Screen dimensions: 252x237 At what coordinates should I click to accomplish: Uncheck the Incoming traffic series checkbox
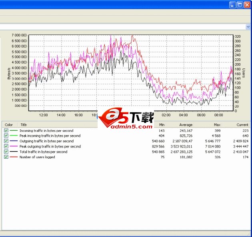6,131
